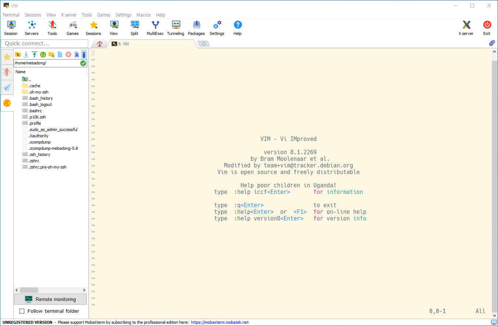Toggle the X server toolbar icon

466,28
